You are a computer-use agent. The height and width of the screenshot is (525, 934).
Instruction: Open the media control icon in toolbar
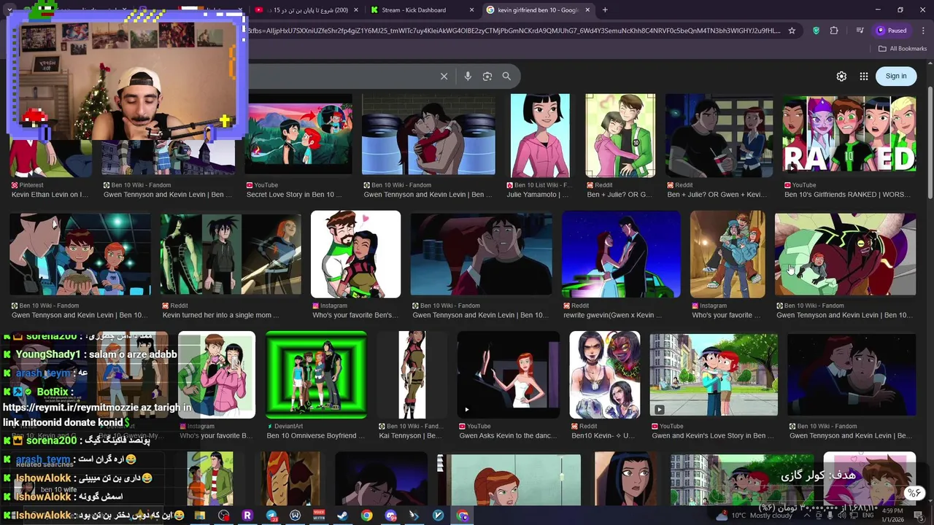[x=860, y=31]
